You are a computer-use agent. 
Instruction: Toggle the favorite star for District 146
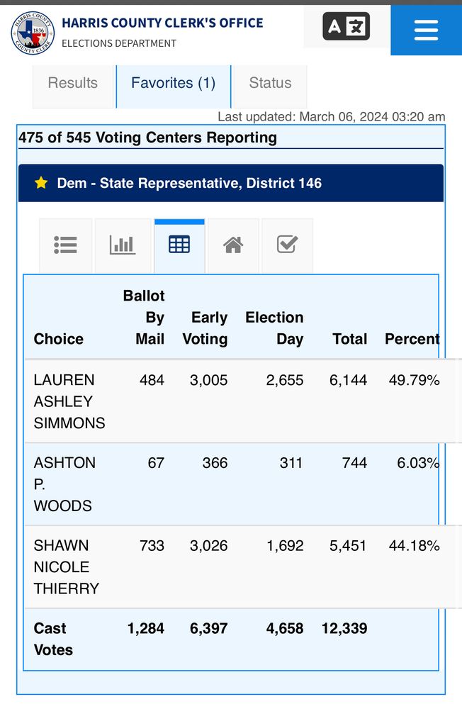[x=41, y=183]
